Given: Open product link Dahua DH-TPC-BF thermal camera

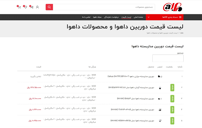Looking at the screenshot, I should click(131, 77).
